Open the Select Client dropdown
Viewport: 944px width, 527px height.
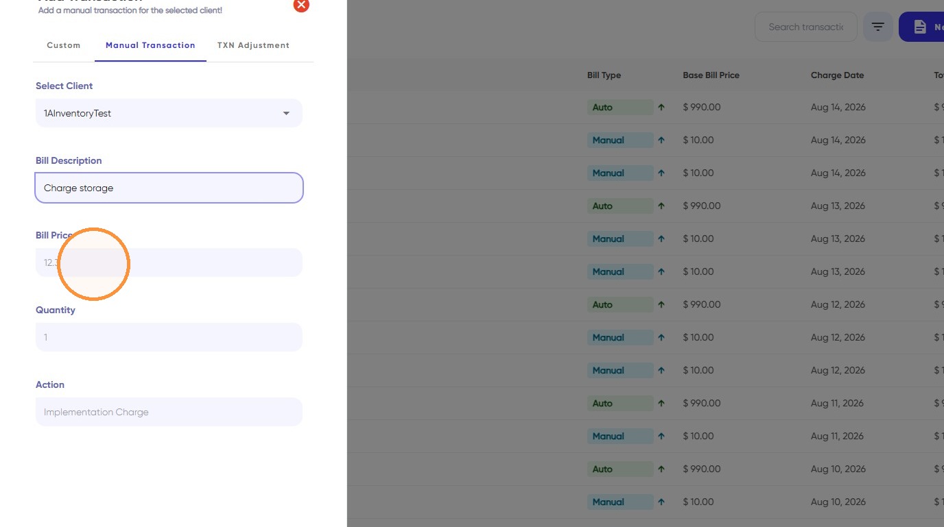[169, 113]
